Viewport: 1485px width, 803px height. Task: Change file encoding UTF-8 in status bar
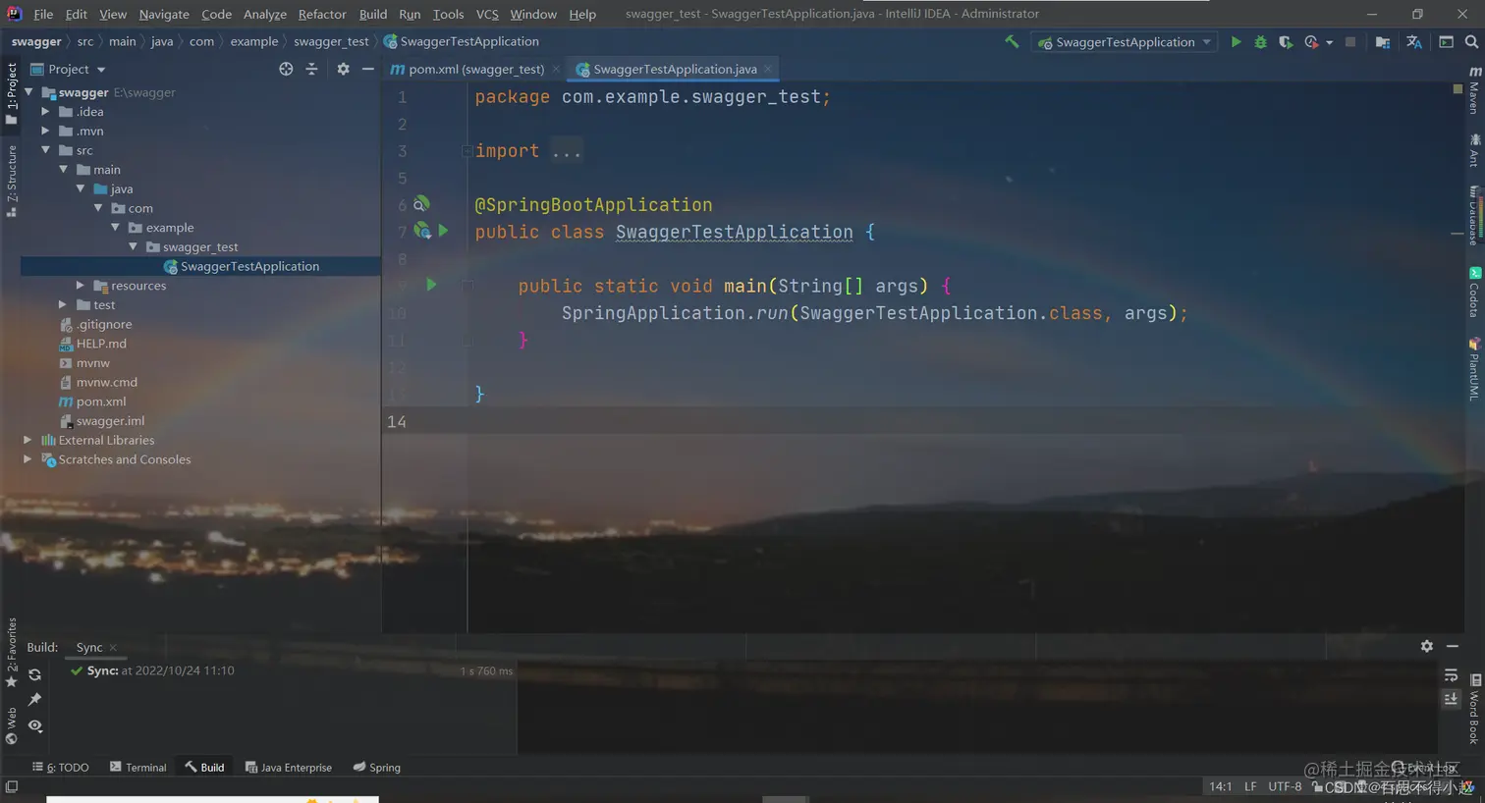(1285, 786)
